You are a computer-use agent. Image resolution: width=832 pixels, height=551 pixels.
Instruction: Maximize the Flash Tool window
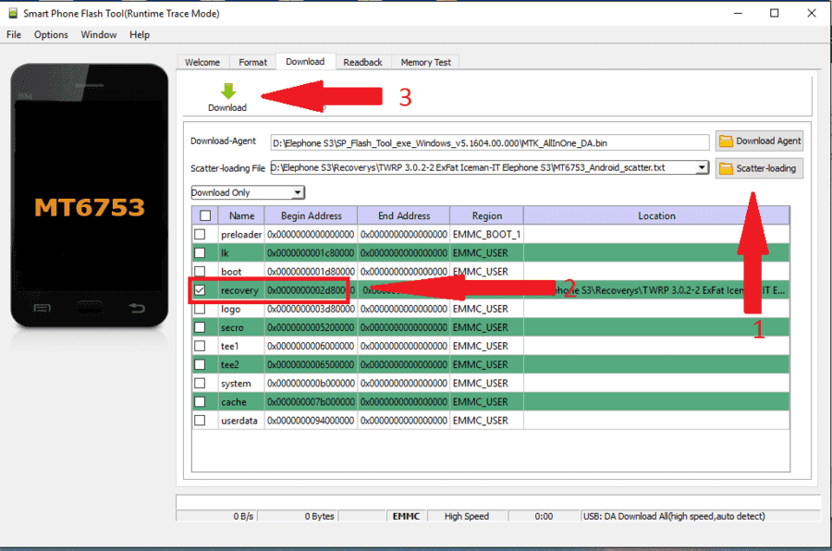774,13
